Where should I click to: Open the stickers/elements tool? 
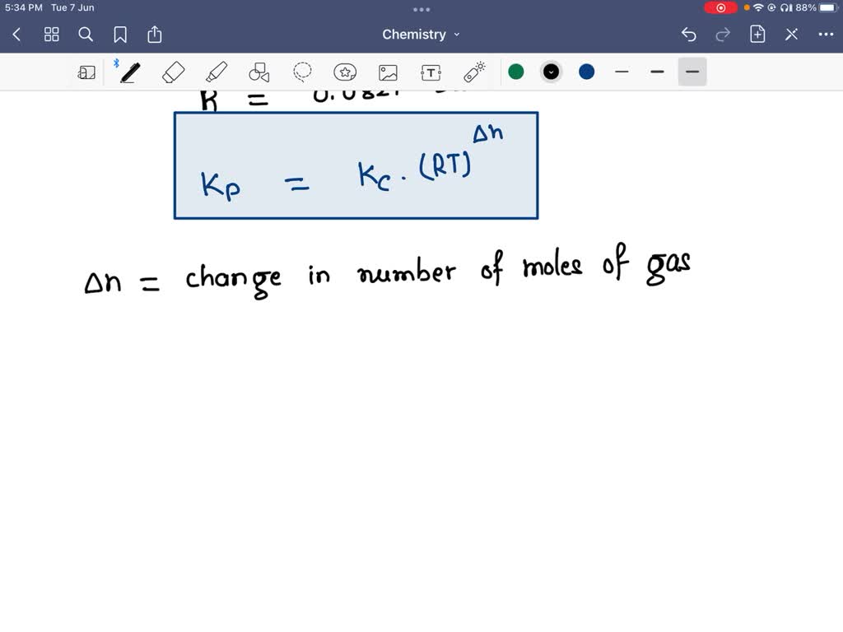[345, 72]
